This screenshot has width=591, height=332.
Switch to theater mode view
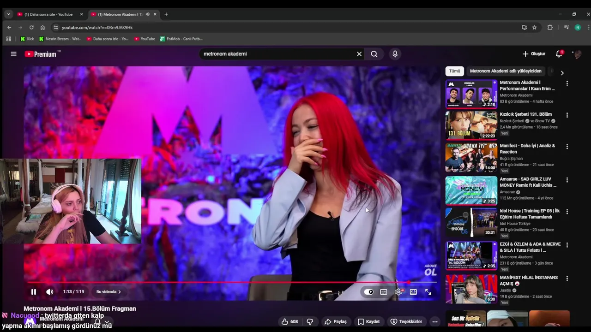413,292
